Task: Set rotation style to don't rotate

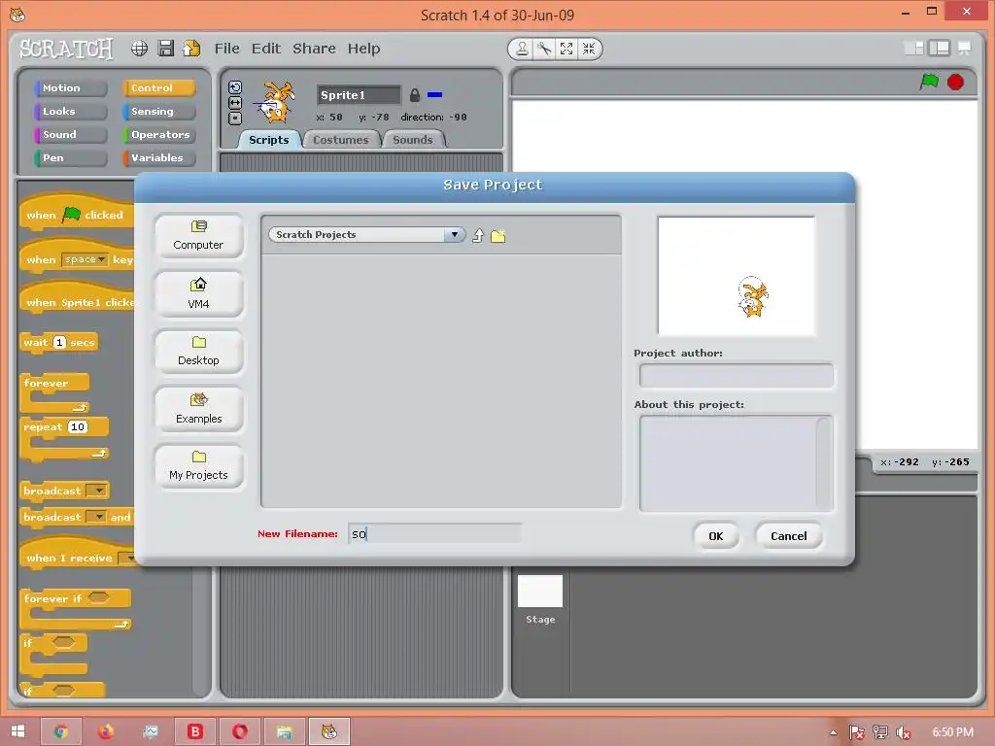Action: tap(235, 118)
